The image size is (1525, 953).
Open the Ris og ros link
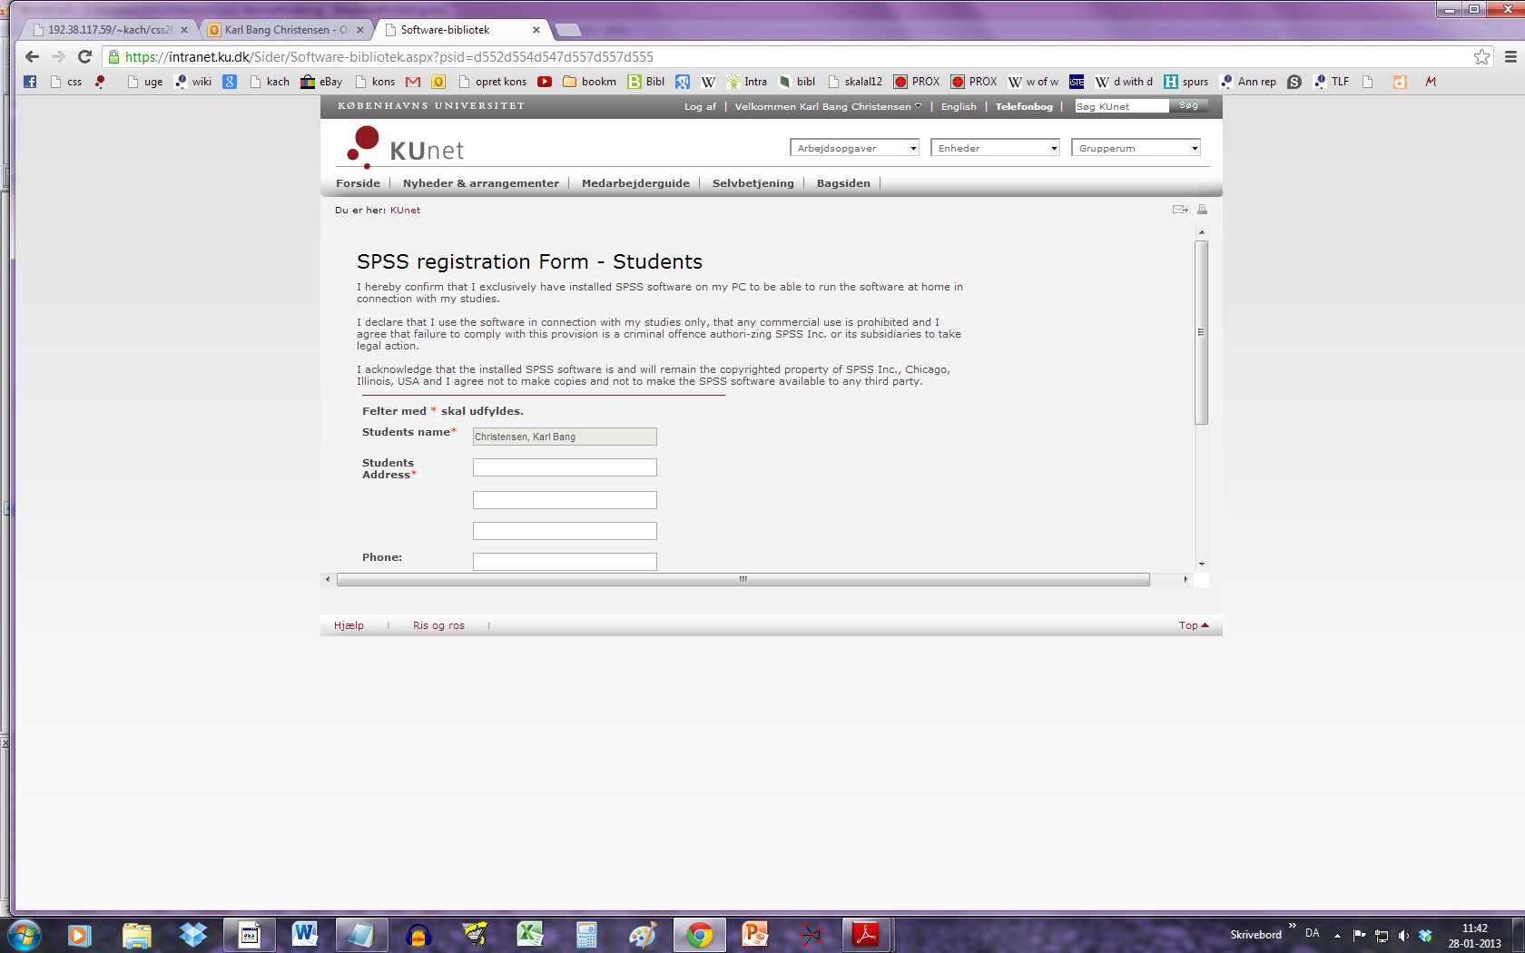click(438, 625)
